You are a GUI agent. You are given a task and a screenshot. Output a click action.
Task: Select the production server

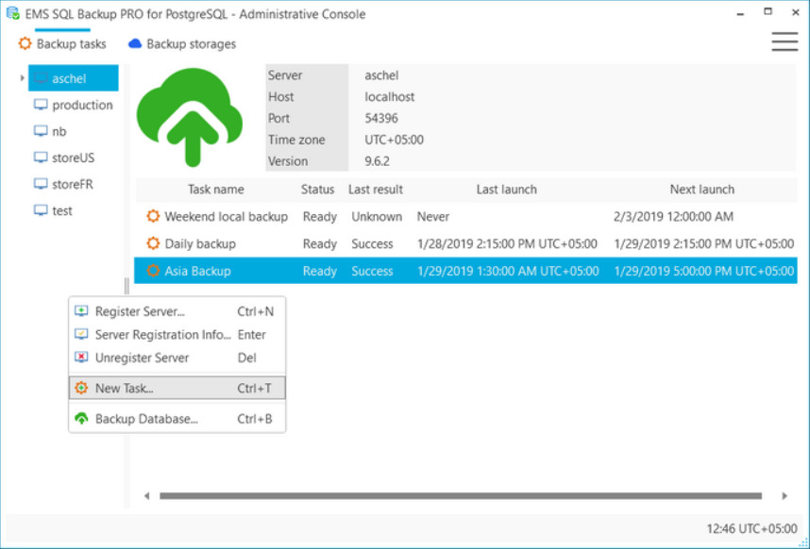pos(74,105)
